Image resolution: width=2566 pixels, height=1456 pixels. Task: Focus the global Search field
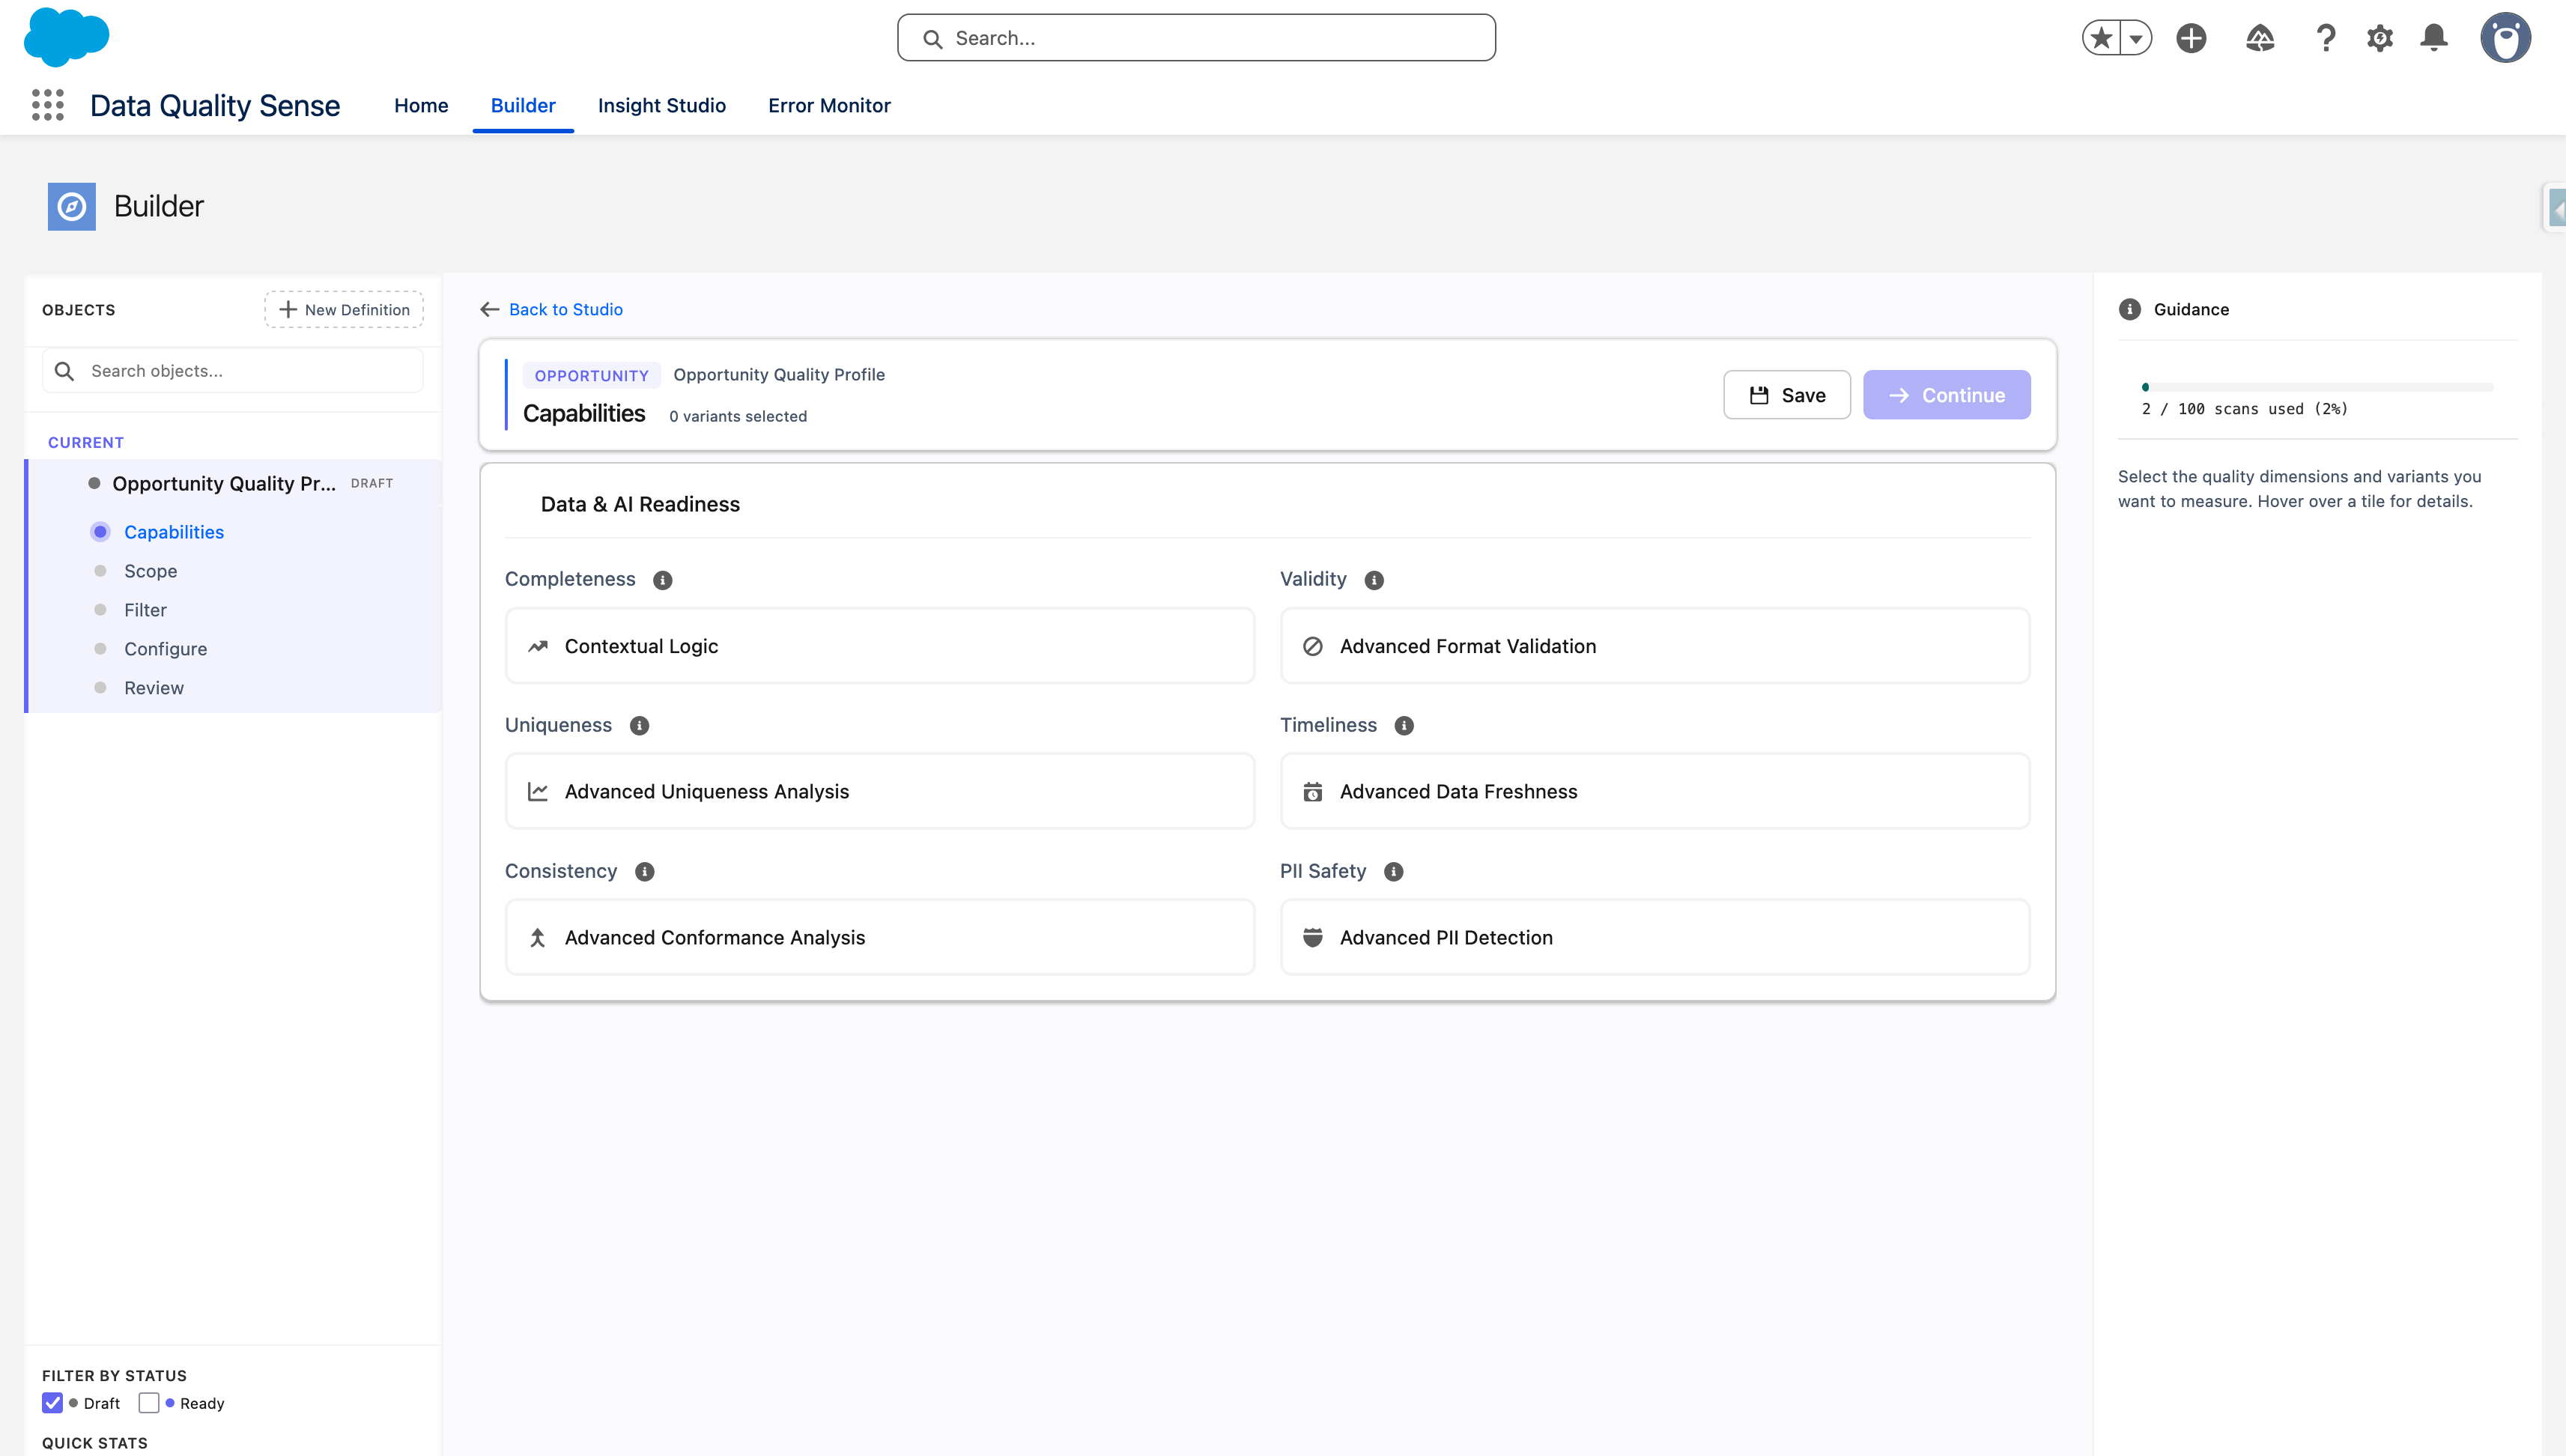(1196, 38)
